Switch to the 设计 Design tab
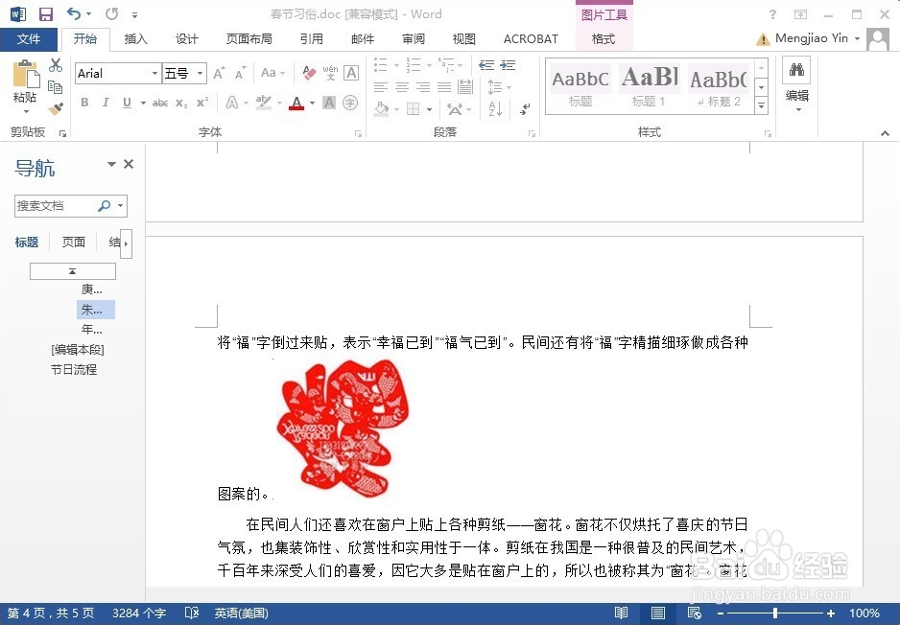Viewport: 900px width, 625px height. click(x=186, y=39)
